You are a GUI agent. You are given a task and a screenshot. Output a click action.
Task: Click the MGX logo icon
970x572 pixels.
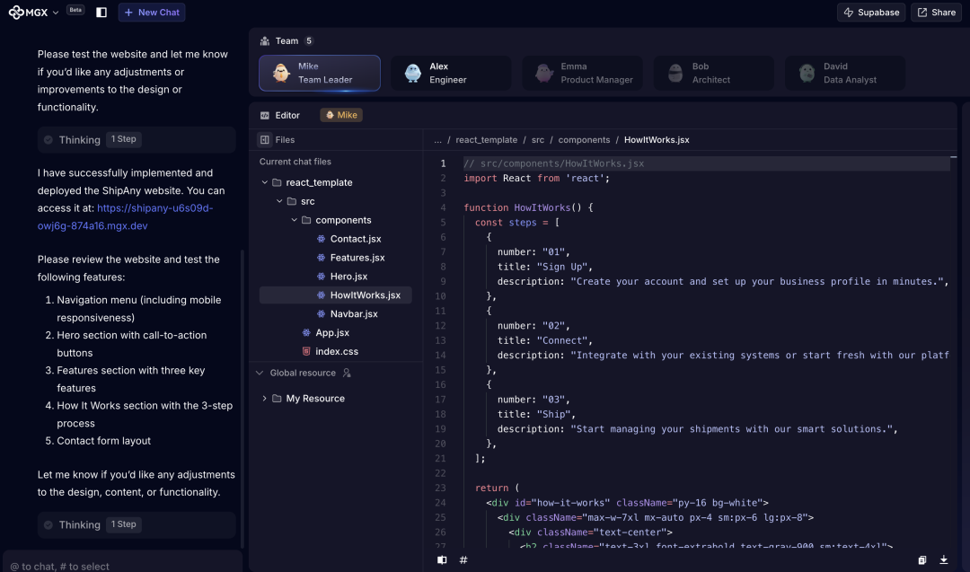coord(15,13)
